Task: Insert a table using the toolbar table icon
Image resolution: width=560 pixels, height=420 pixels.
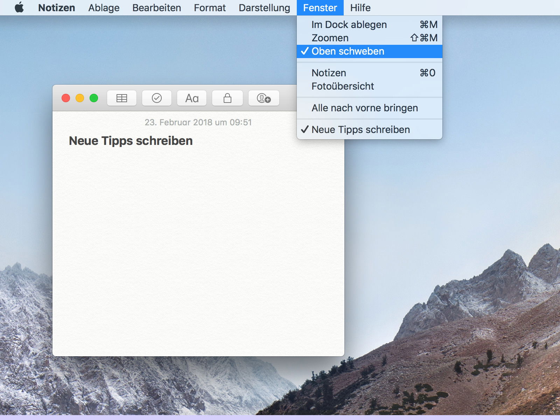Action: click(x=121, y=98)
